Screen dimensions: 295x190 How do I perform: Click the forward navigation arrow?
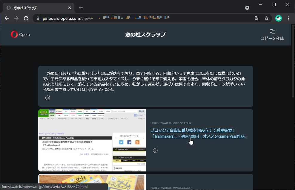pos(16,18)
